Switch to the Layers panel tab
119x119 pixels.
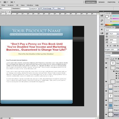(108, 53)
